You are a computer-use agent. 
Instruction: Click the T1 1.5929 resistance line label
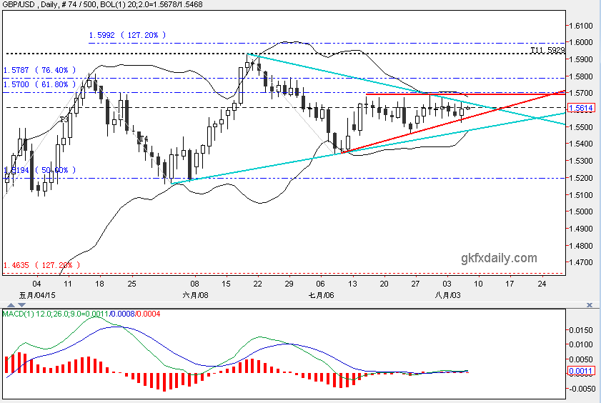547,50
